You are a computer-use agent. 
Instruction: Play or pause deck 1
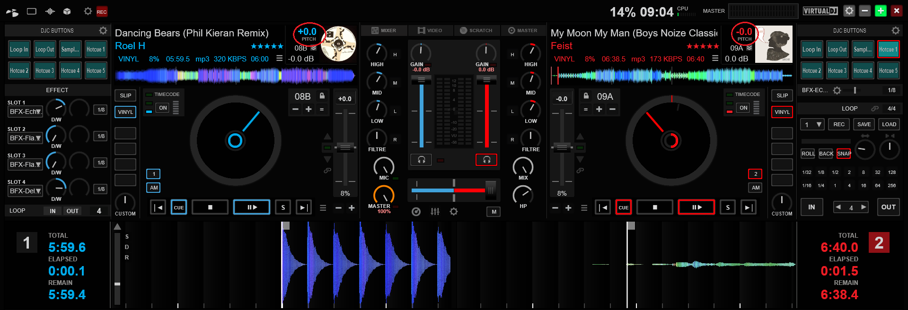pyautogui.click(x=252, y=207)
